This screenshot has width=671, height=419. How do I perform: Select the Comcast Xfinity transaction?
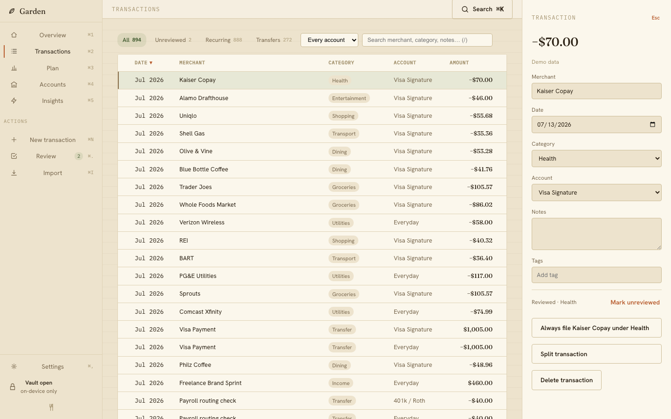click(312, 312)
